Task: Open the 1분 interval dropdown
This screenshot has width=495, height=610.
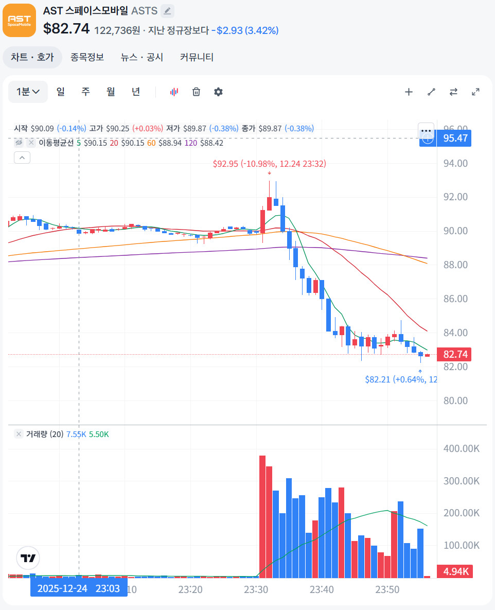Action: [28, 92]
